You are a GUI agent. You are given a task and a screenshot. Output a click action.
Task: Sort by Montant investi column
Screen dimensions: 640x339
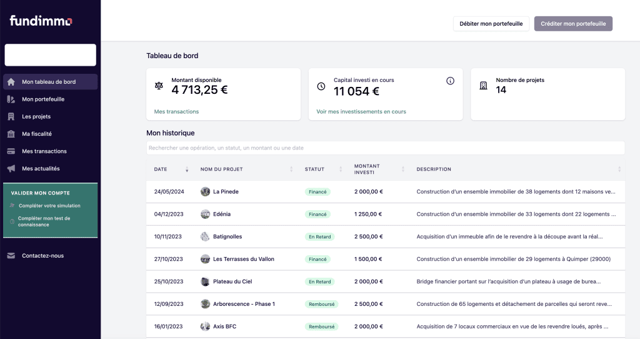click(x=403, y=169)
